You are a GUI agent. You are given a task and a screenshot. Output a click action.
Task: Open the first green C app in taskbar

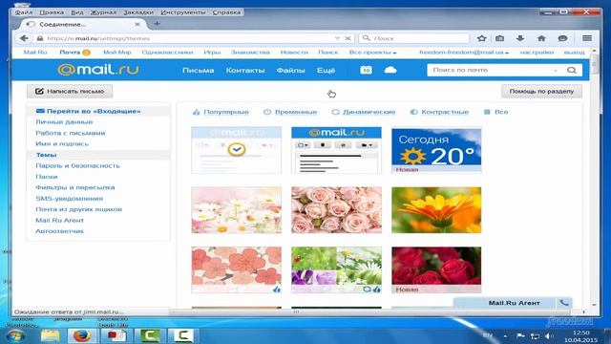point(150,335)
